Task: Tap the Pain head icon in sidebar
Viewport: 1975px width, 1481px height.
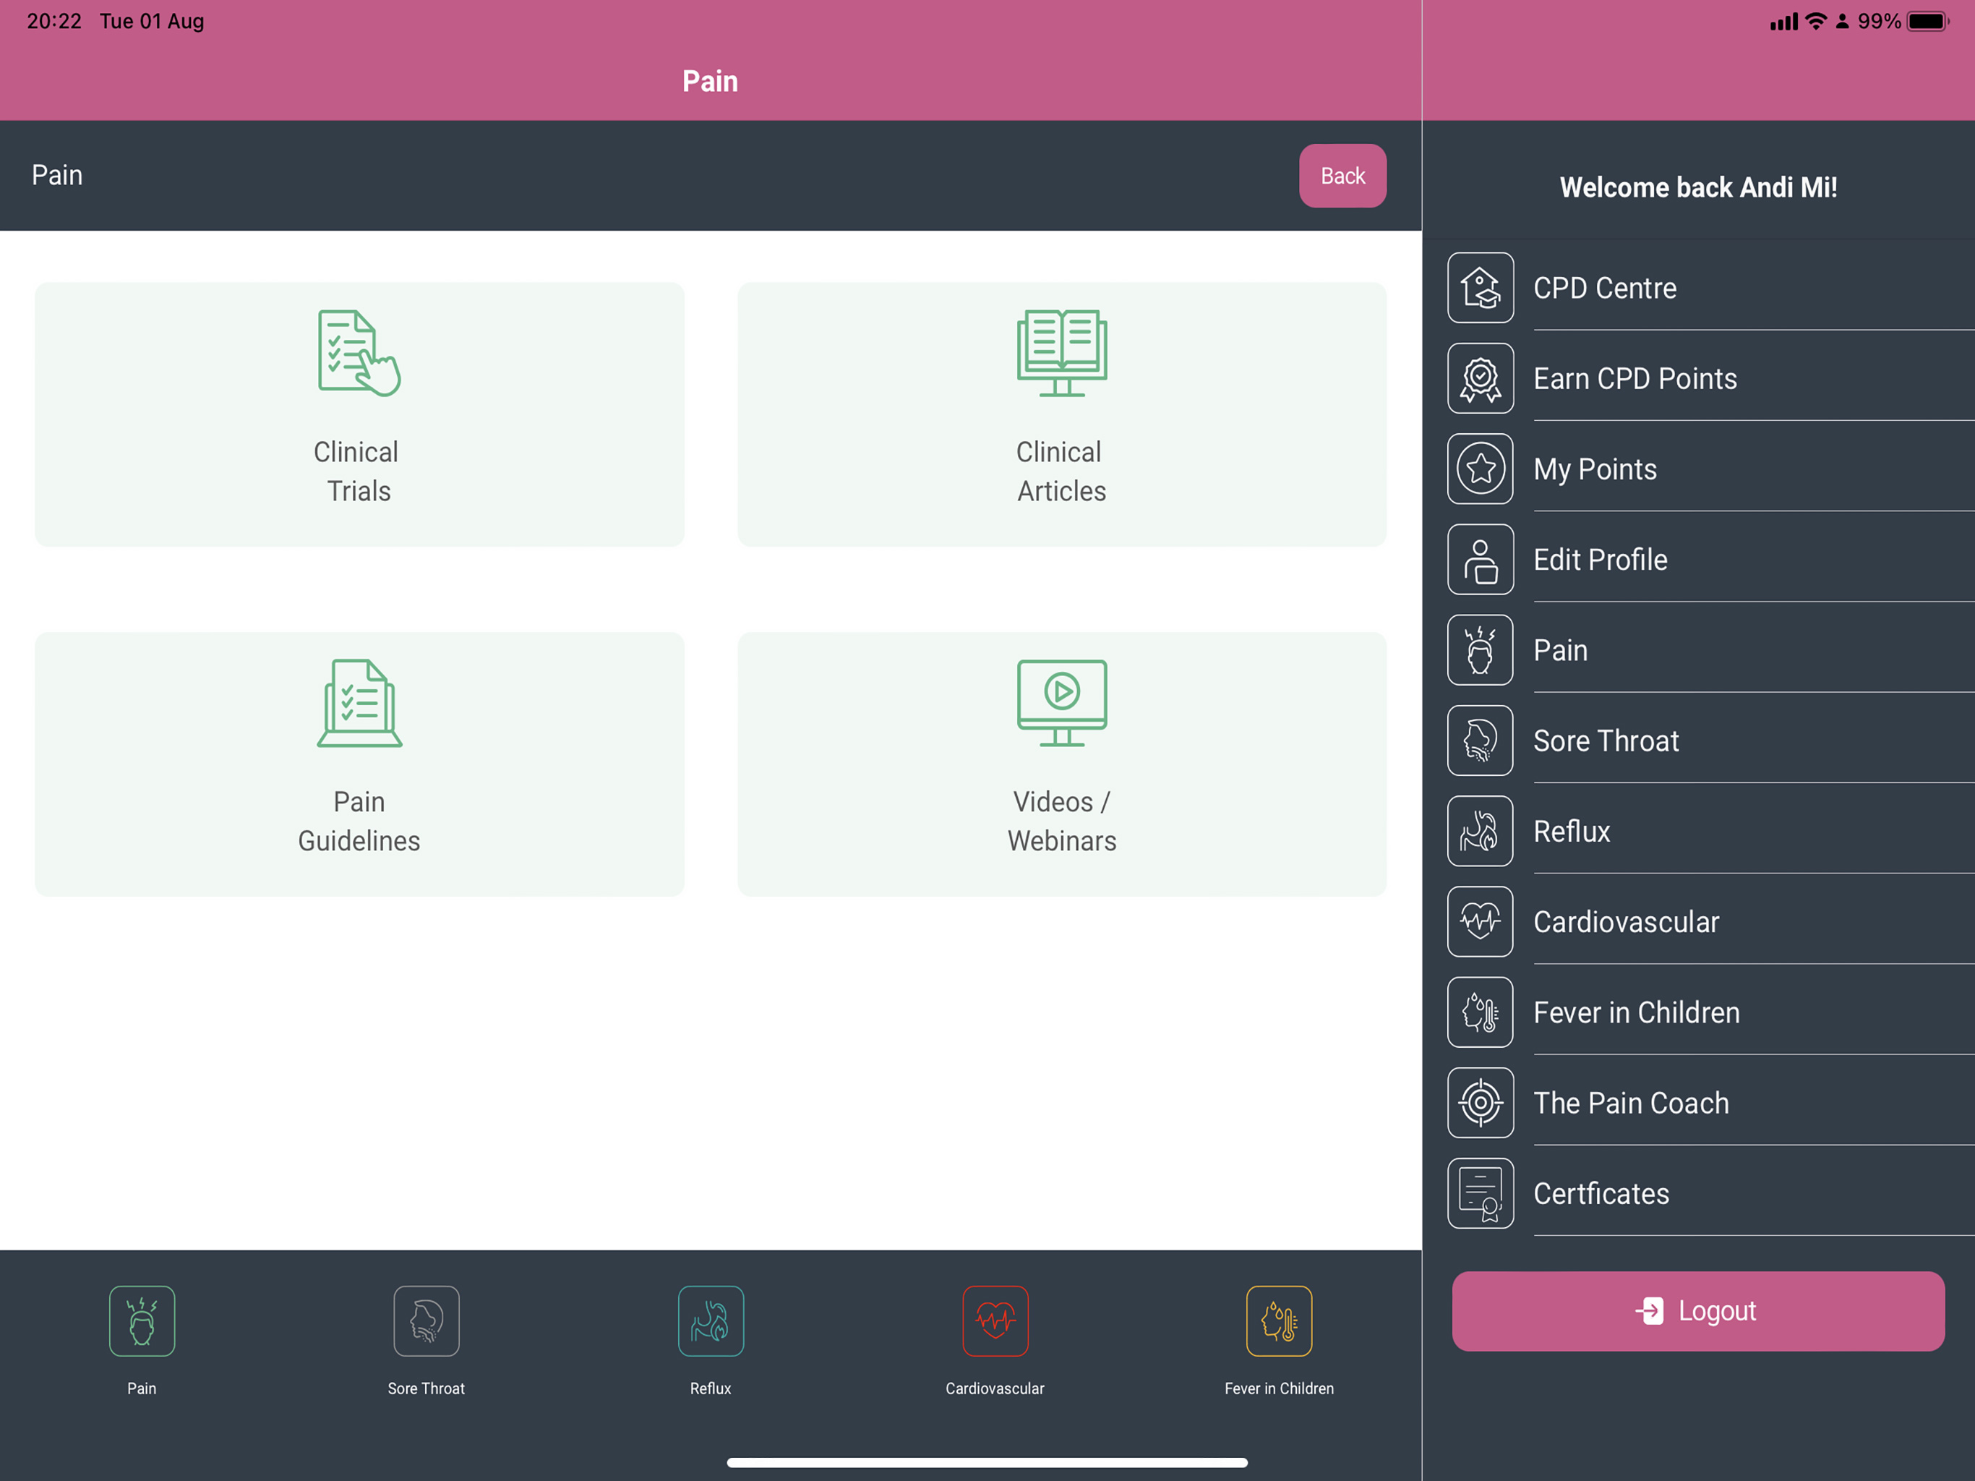Action: coord(1481,650)
